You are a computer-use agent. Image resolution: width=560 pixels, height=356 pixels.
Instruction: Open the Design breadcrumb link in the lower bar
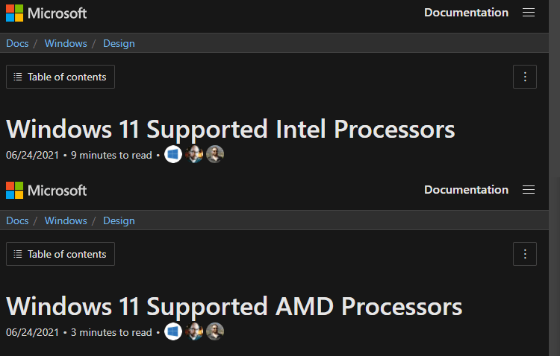pos(119,220)
